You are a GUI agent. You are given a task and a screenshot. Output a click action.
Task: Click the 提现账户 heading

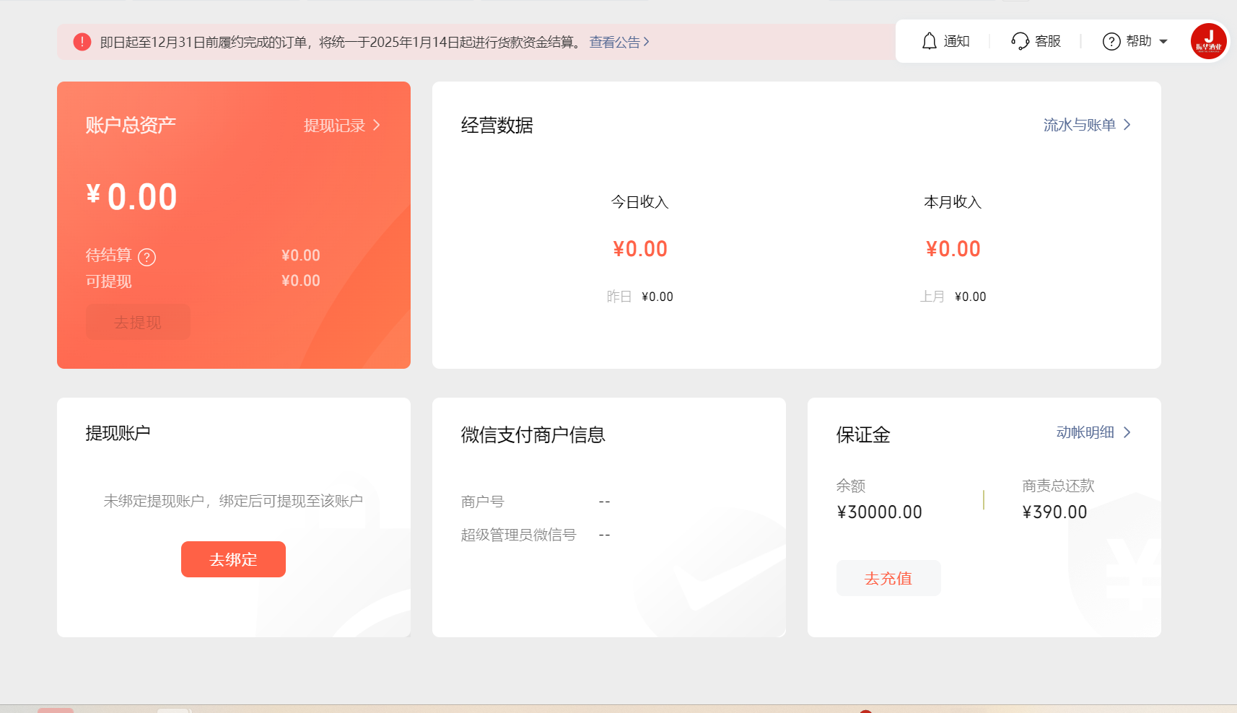[118, 433]
